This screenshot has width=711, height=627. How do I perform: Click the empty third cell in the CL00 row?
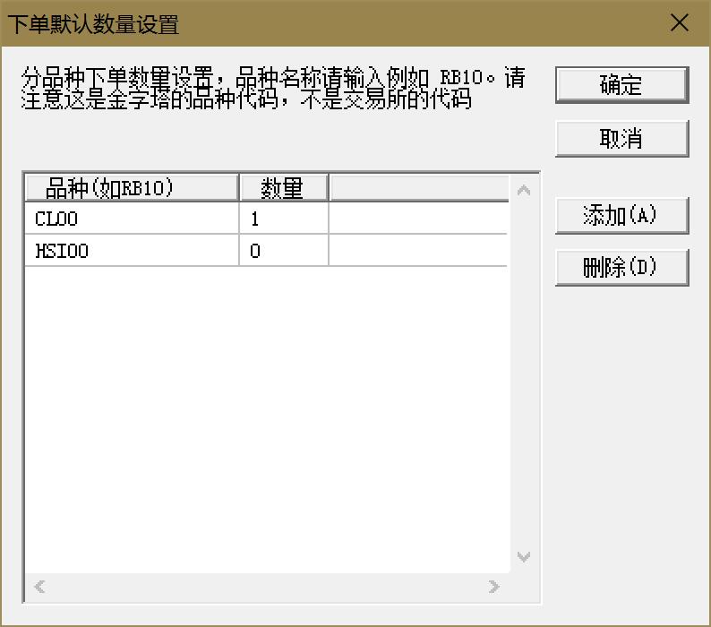[x=418, y=219]
